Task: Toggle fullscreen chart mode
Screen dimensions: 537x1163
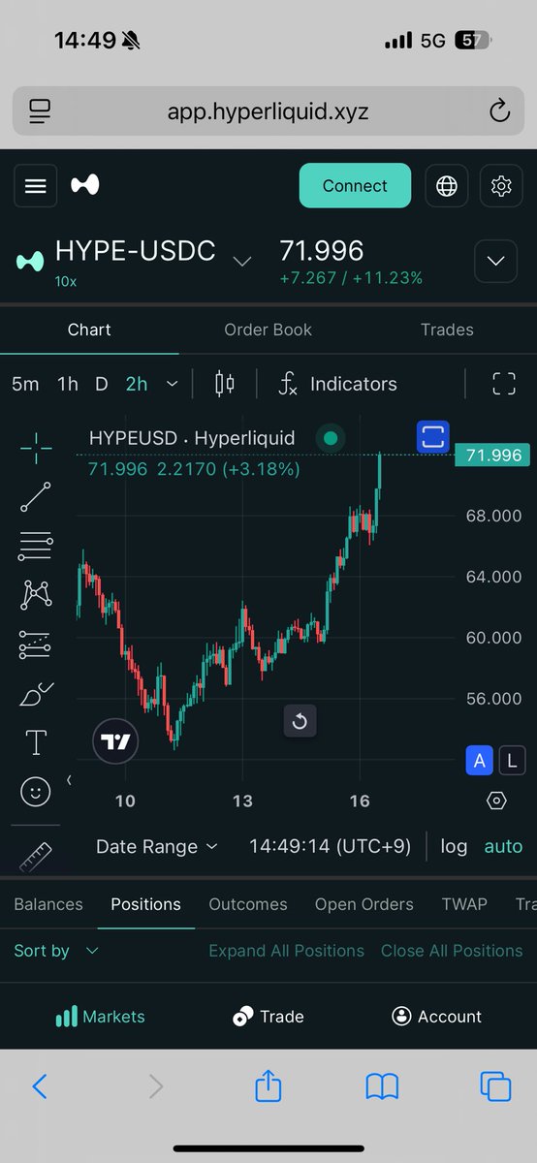Action: 504,384
